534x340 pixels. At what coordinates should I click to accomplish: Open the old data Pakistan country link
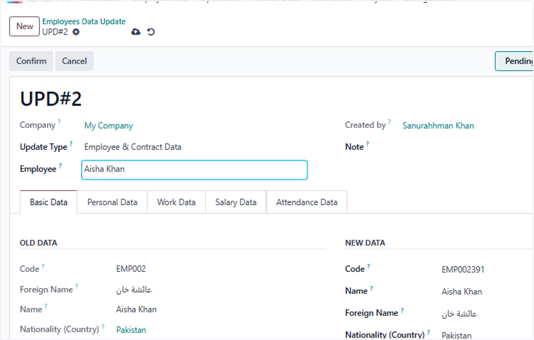[x=131, y=330]
